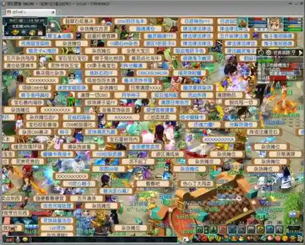Click the red icon in bottom shortcut bar
This screenshot has height=245, width=305.
[223, 230]
